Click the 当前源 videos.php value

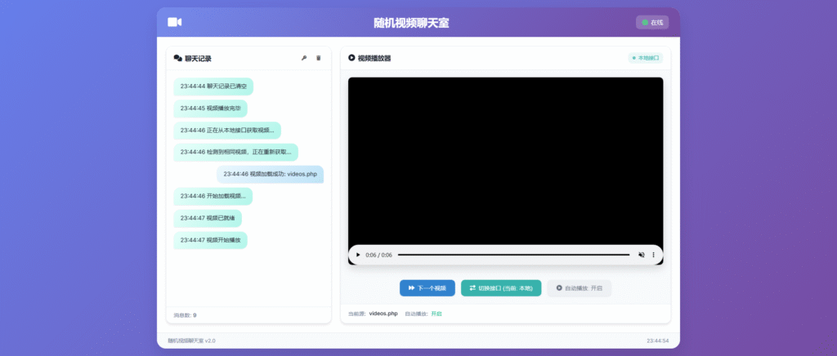[383, 314]
